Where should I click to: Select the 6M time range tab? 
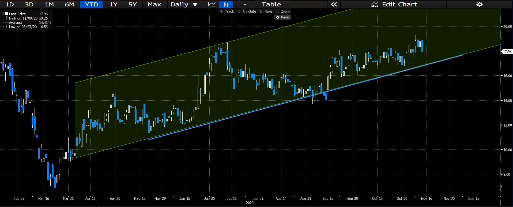coord(69,4)
